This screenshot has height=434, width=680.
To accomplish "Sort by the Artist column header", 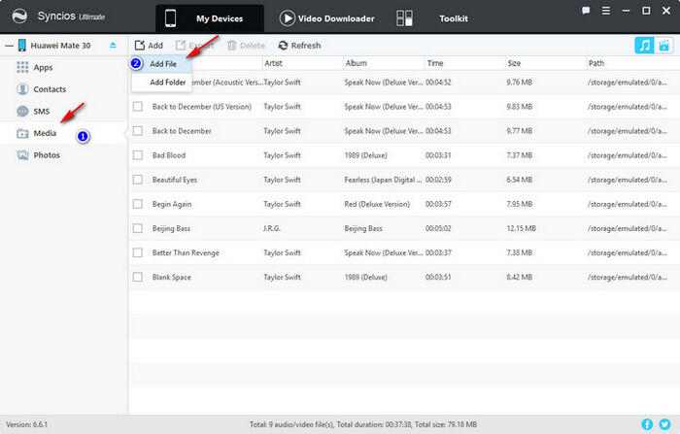I will pyautogui.click(x=273, y=63).
